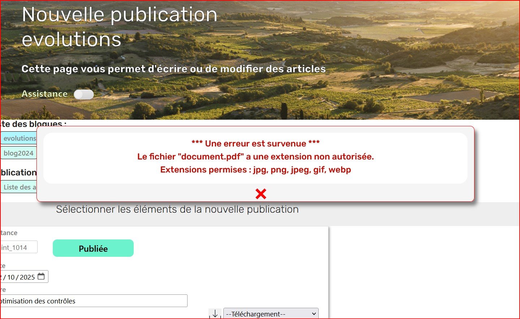The height and width of the screenshot is (319, 520).
Task: Click the month 10 in the date field
Action: (11, 277)
